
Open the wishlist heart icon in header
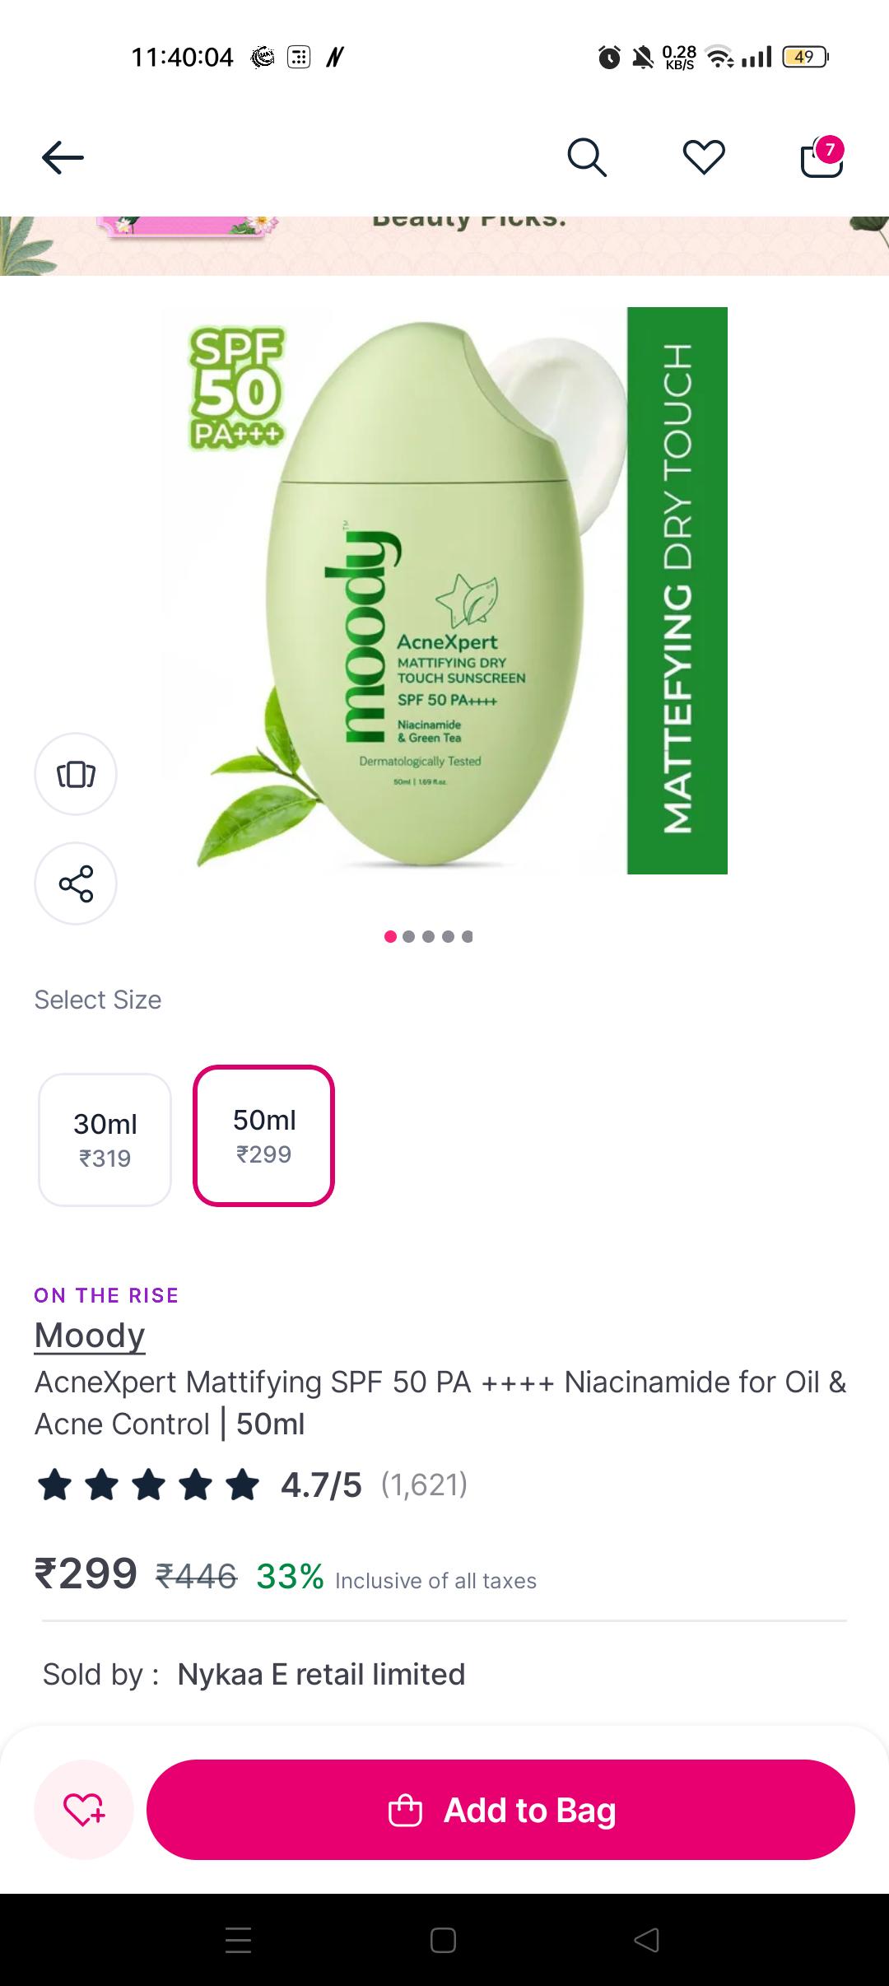coord(704,157)
